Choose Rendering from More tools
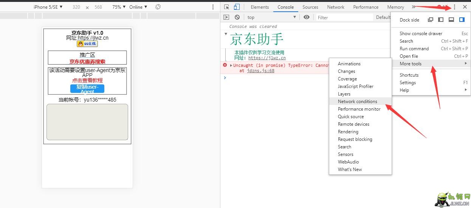Viewport: 471px width, 208px height. (360, 131)
